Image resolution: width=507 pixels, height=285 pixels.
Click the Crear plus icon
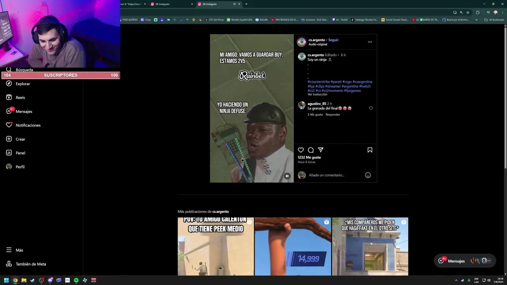click(9, 139)
